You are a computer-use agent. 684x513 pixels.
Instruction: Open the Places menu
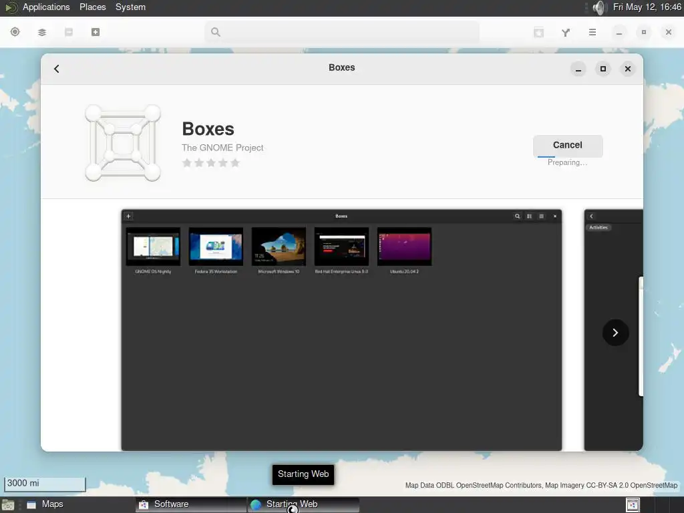pyautogui.click(x=92, y=7)
